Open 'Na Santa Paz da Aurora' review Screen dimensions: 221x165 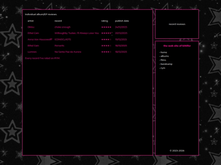click(x=68, y=52)
